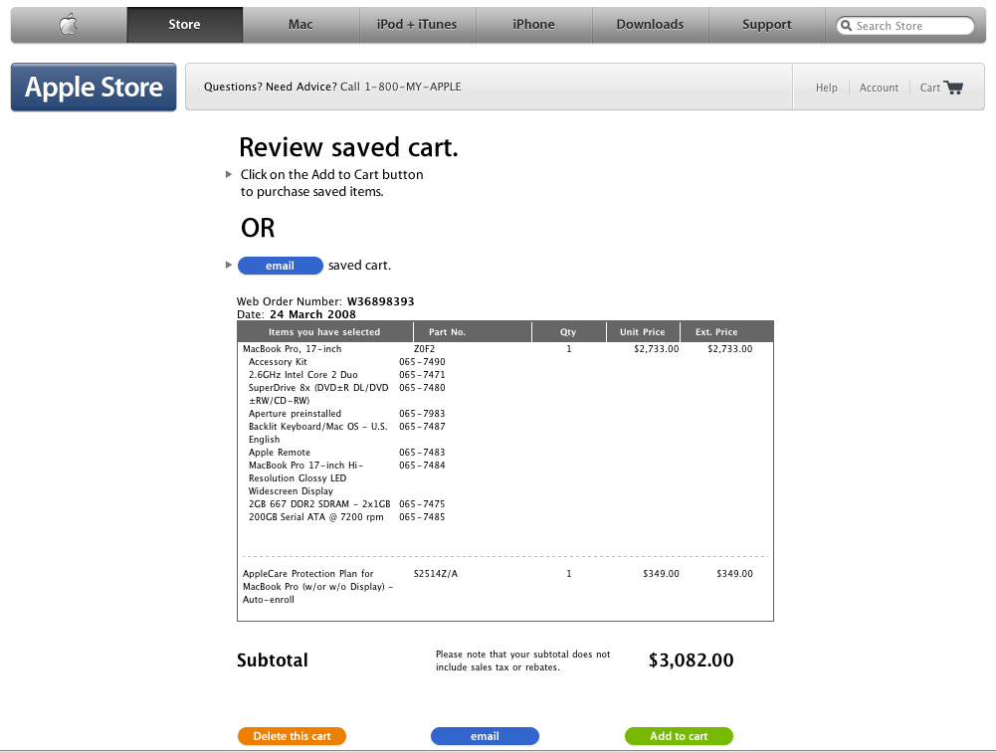Click the Apple Store logo button

pos(94,87)
